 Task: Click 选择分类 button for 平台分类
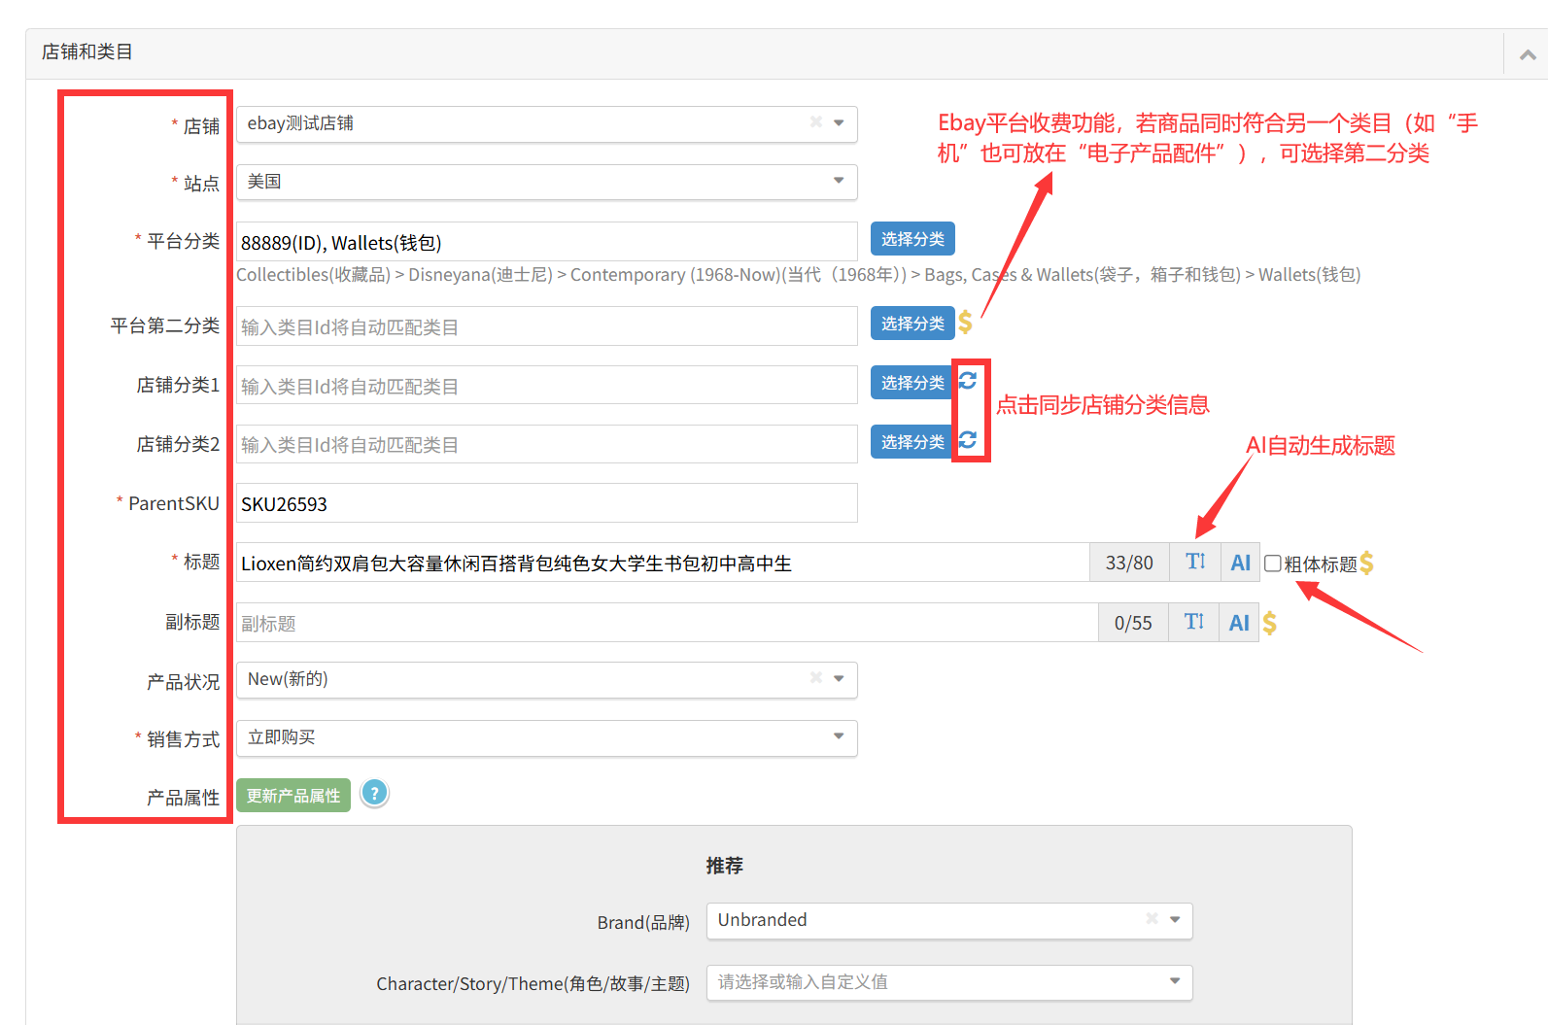click(912, 239)
